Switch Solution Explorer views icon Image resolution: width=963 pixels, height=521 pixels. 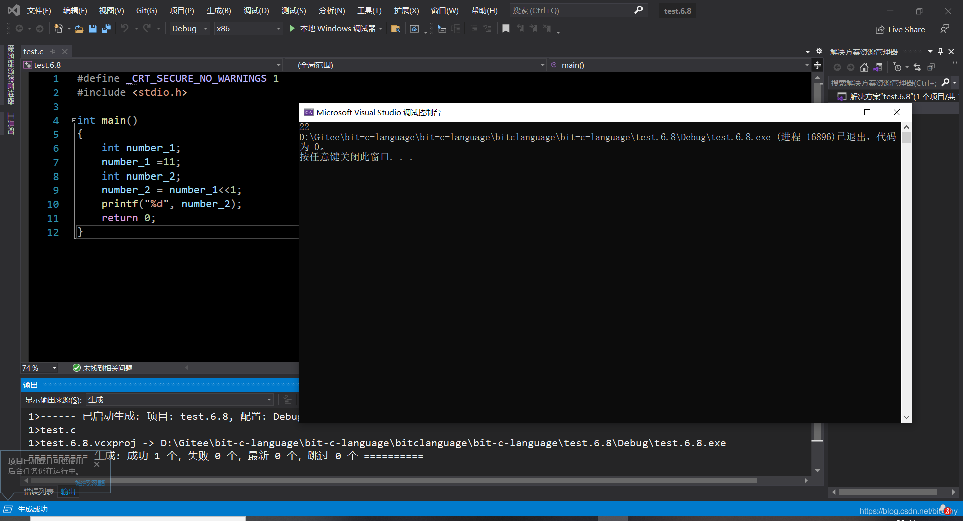coord(878,67)
